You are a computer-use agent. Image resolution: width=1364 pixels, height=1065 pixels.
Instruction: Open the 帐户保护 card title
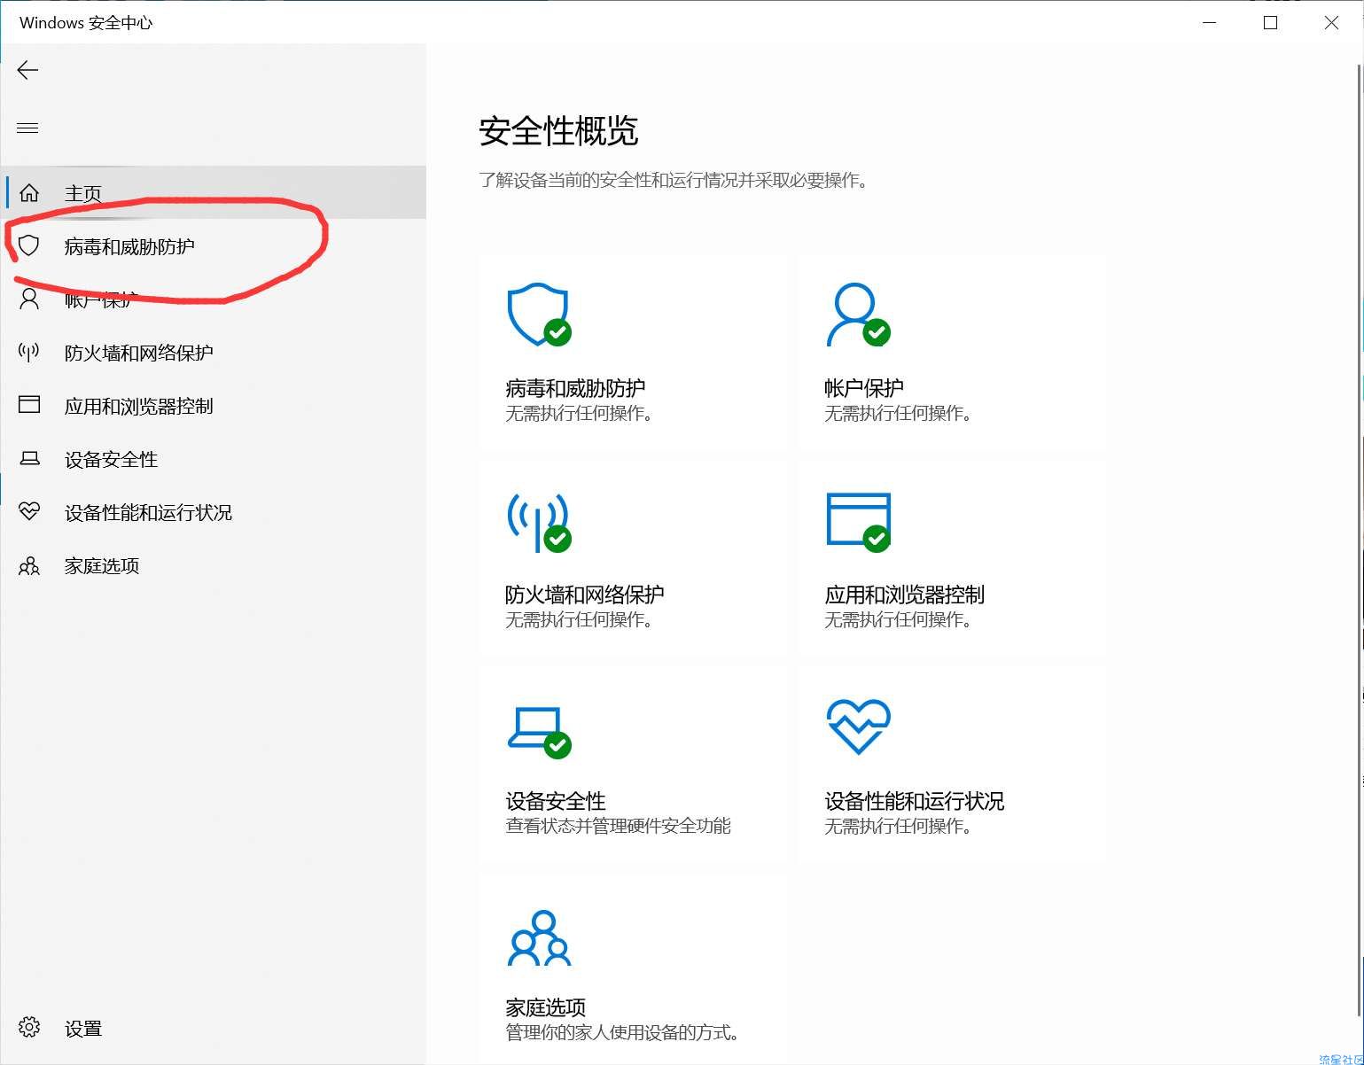point(864,388)
